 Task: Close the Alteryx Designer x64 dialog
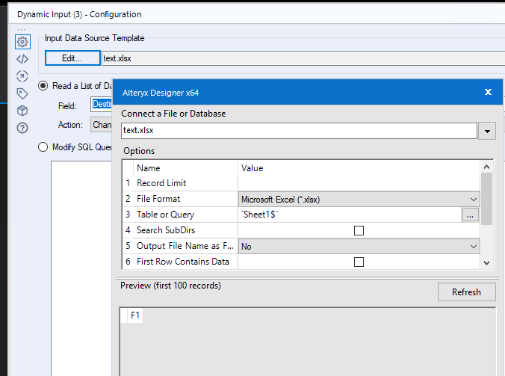(488, 92)
